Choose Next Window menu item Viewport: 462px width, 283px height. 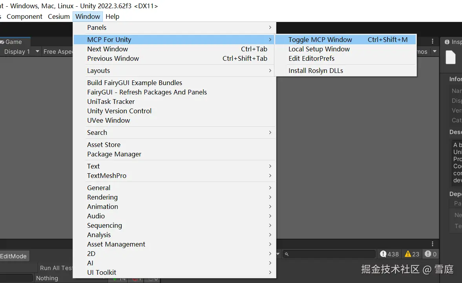pos(174,49)
